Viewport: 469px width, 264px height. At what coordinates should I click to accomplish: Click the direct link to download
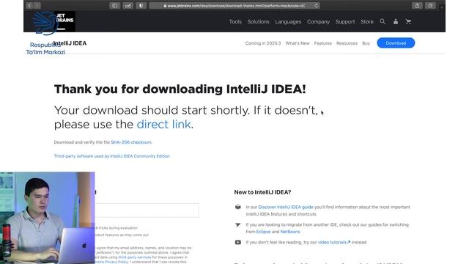163,124
